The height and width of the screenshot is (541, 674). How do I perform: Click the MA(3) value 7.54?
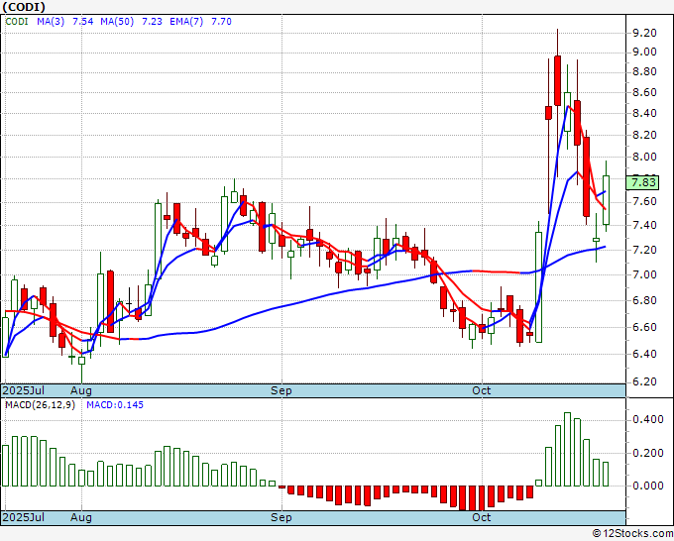(82, 22)
